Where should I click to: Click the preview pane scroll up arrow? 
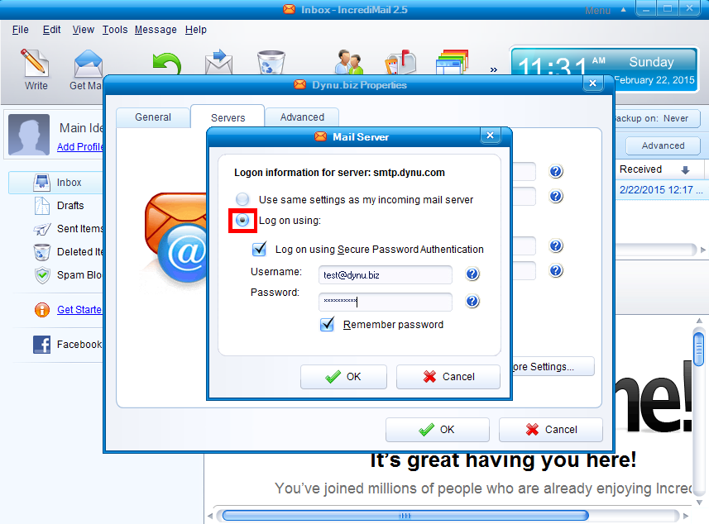coord(699,321)
